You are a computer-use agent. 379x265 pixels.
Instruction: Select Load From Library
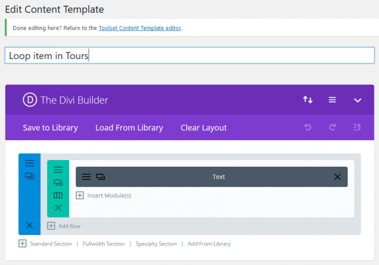coord(129,127)
